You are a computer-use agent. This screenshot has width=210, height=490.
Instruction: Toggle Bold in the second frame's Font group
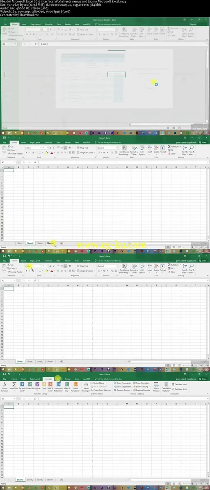[27, 153]
